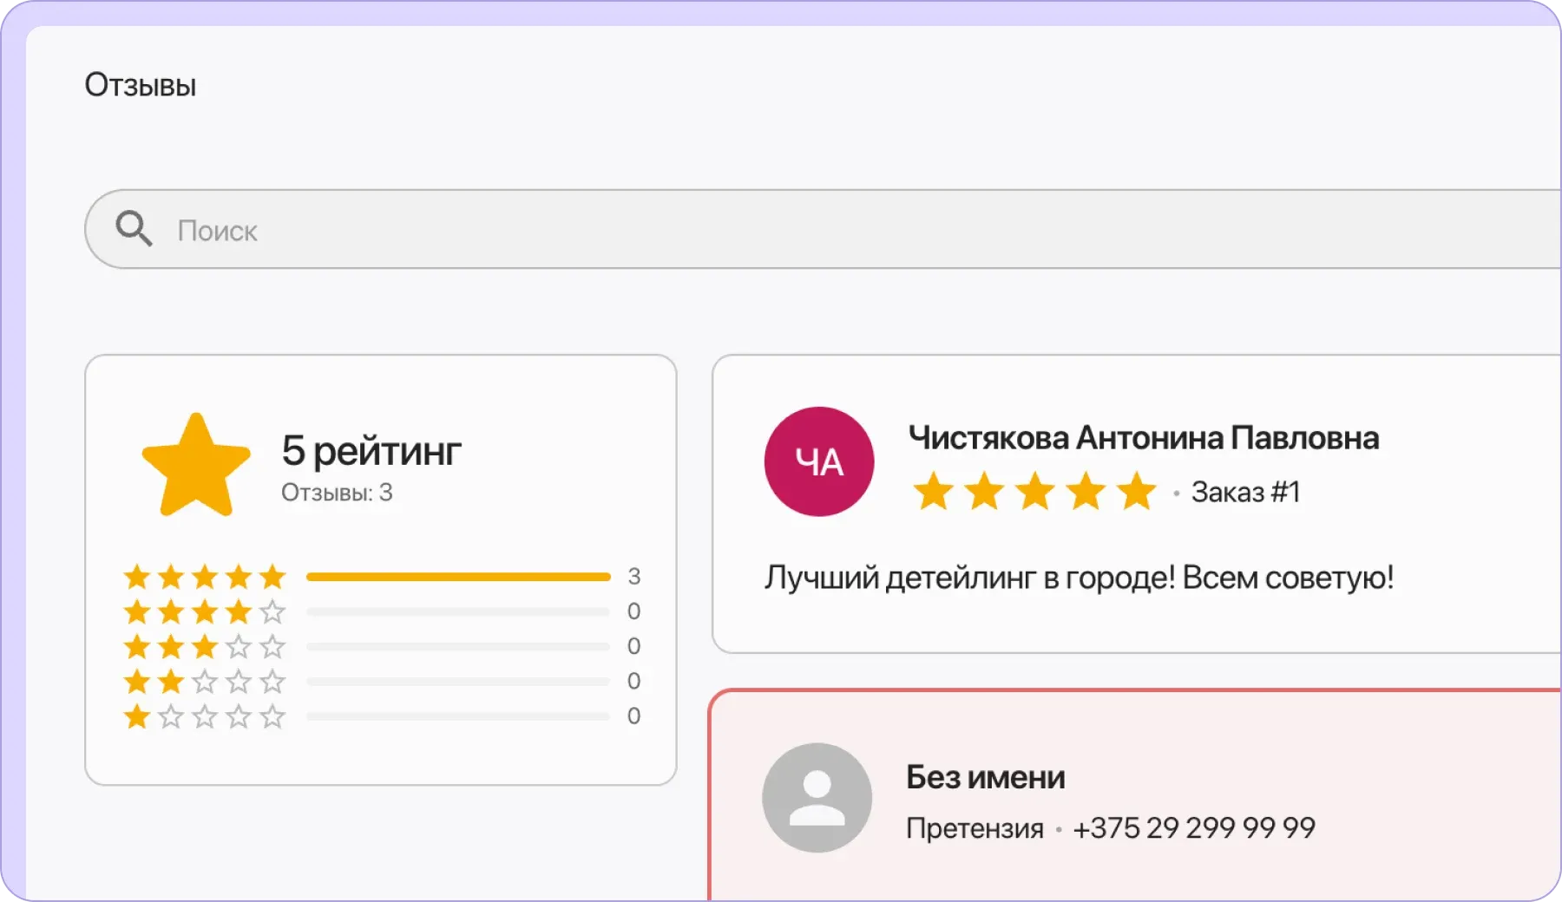The image size is (1562, 902).
Task: Click the count 3 beside five-star bar
Action: tap(634, 577)
